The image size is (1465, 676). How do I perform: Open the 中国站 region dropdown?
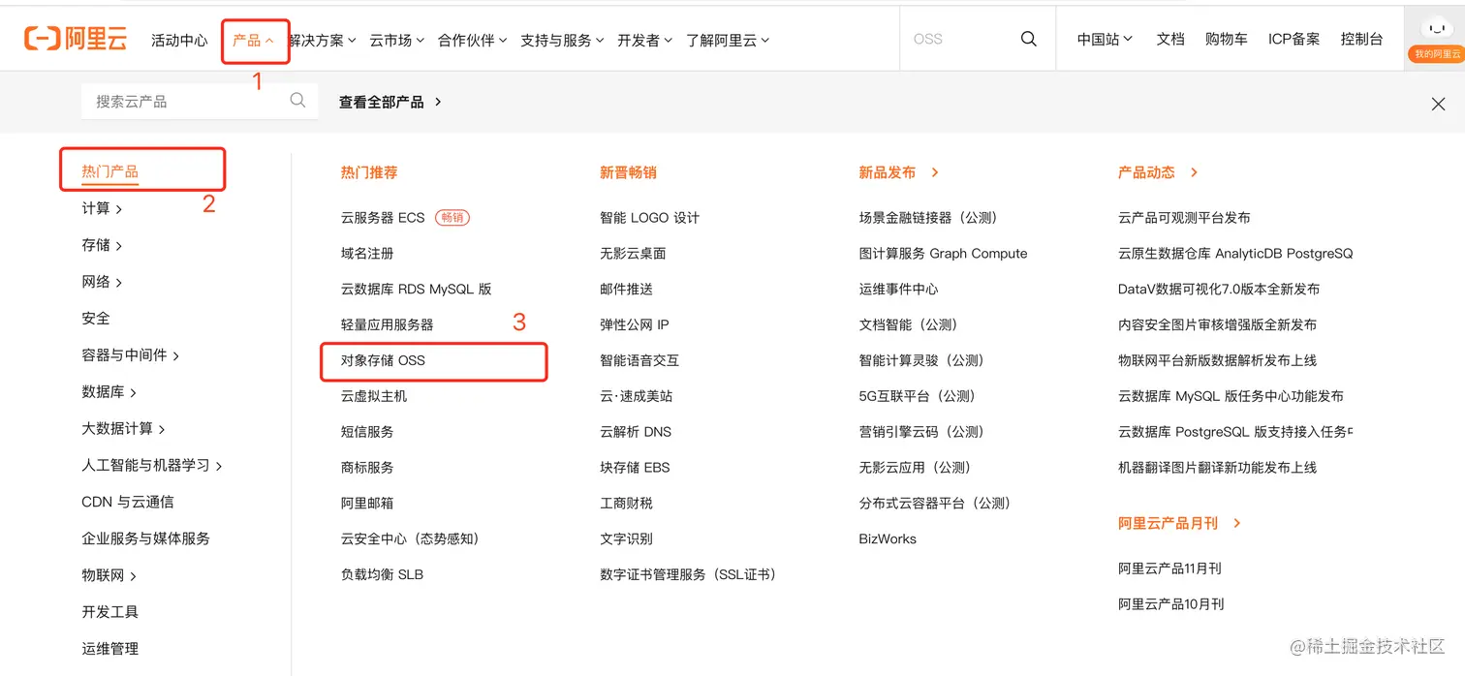(1105, 40)
